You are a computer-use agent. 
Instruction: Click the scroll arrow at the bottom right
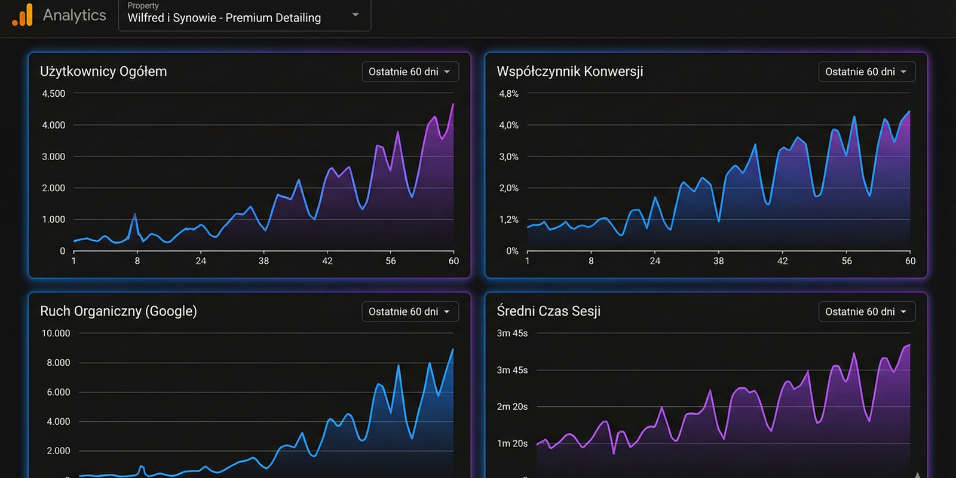point(918,475)
